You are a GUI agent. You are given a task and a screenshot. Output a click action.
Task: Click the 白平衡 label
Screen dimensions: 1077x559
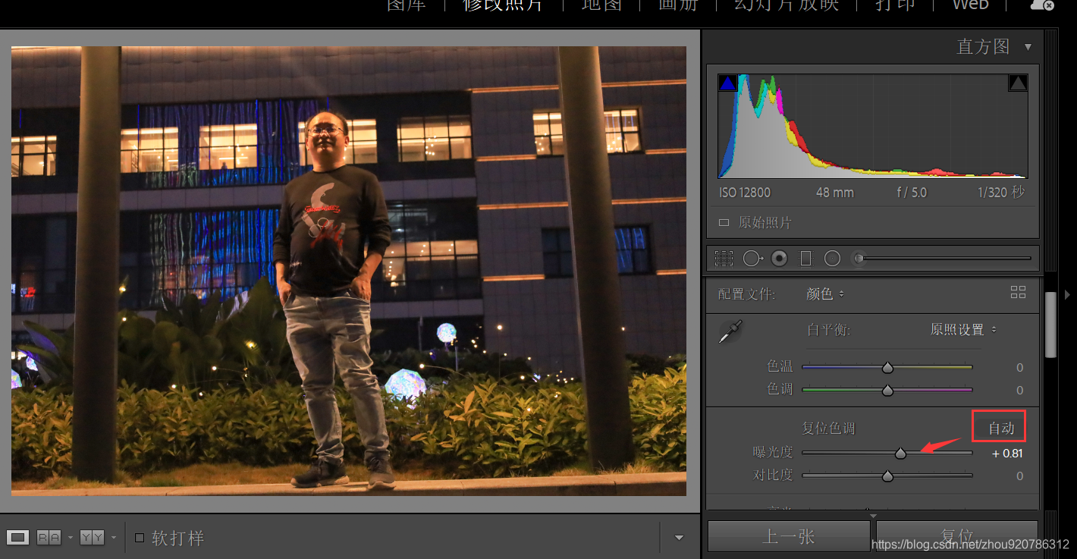[828, 330]
